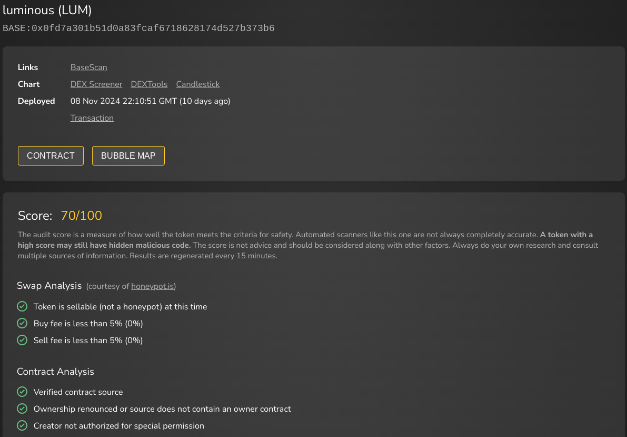Click the check icon beside 'Ownership renounced' line
The width and height of the screenshot is (627, 437).
point(23,409)
